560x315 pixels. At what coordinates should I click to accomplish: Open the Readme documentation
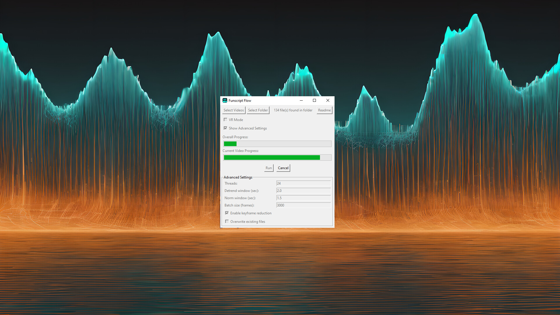click(x=324, y=110)
